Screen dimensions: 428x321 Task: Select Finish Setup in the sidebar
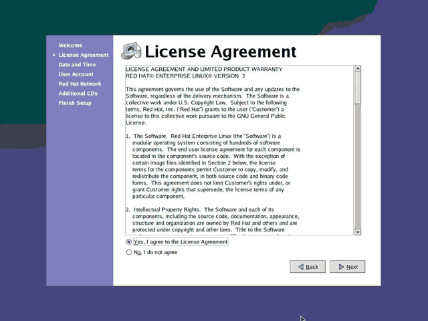coord(75,103)
